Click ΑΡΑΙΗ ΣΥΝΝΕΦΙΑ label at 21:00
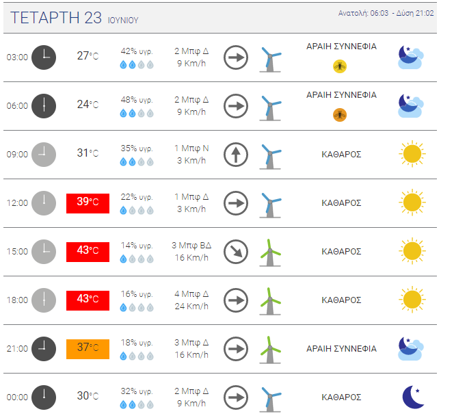 point(341,348)
